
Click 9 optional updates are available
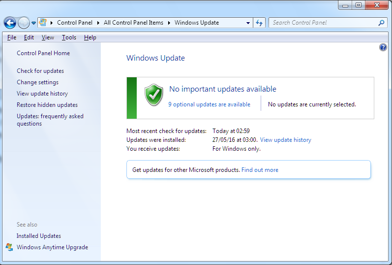[209, 104]
